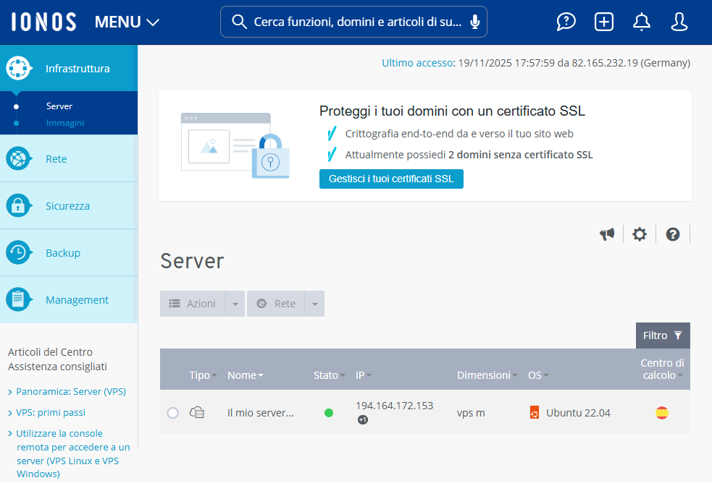Click the Sicurezza padlock icon in the sidebar
The height and width of the screenshot is (483, 712).
click(x=17, y=205)
